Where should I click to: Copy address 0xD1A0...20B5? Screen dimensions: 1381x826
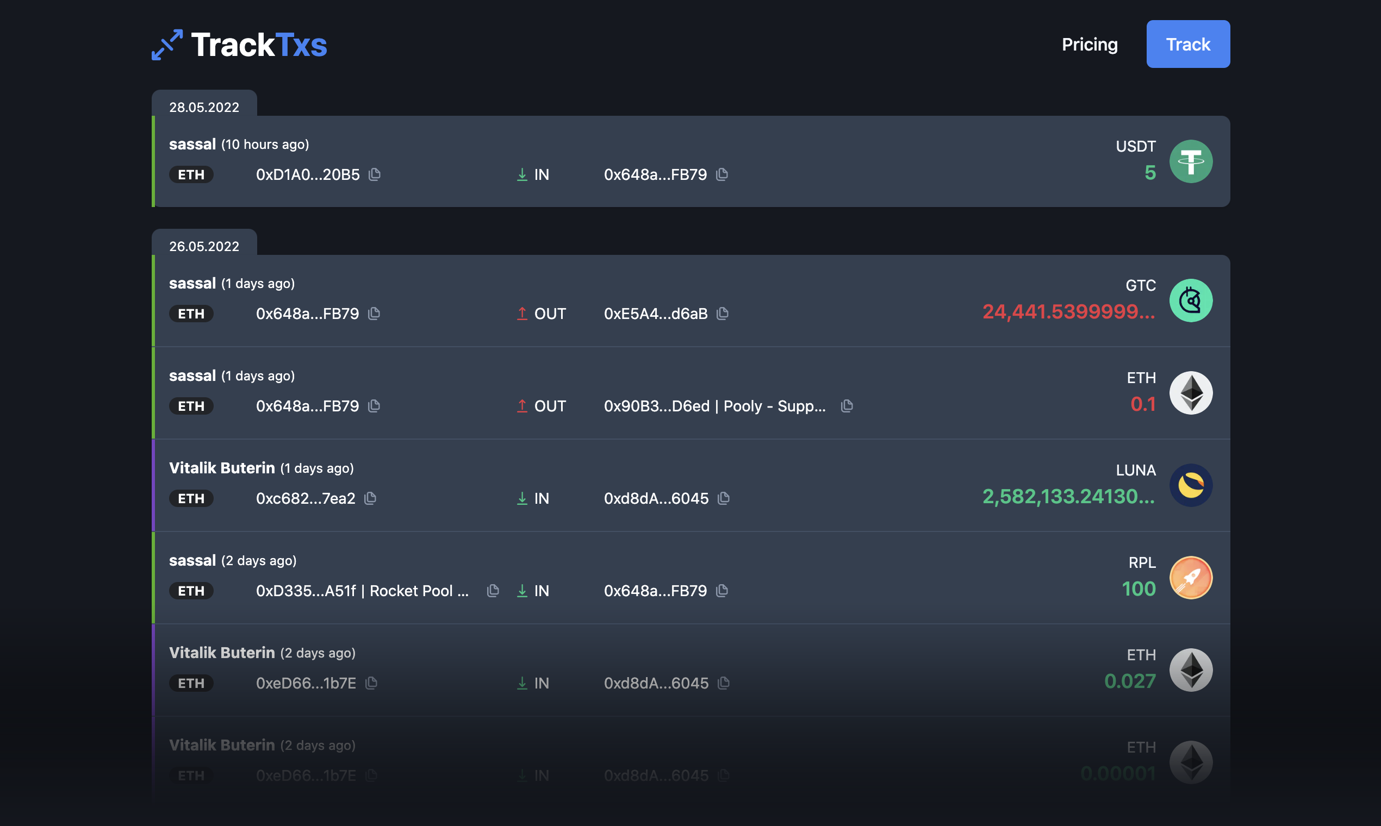click(x=375, y=175)
